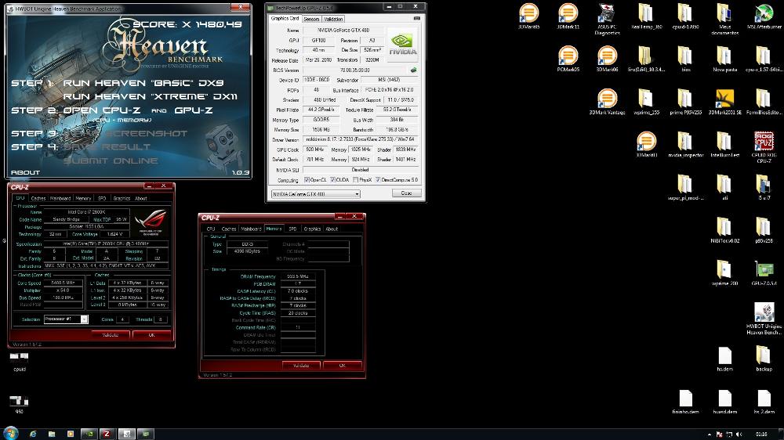The width and height of the screenshot is (784, 440).
Task: Click Validate in CPU-Z Memory window
Action: [x=301, y=366]
